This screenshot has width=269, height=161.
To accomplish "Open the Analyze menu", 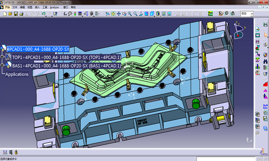I will 54,7.
